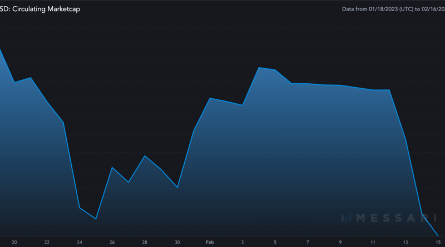Click the data point at Feb 12 before drop

pyautogui.click(x=389, y=90)
